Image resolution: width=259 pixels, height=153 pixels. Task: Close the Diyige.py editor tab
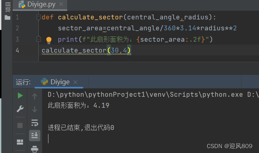click(61, 4)
